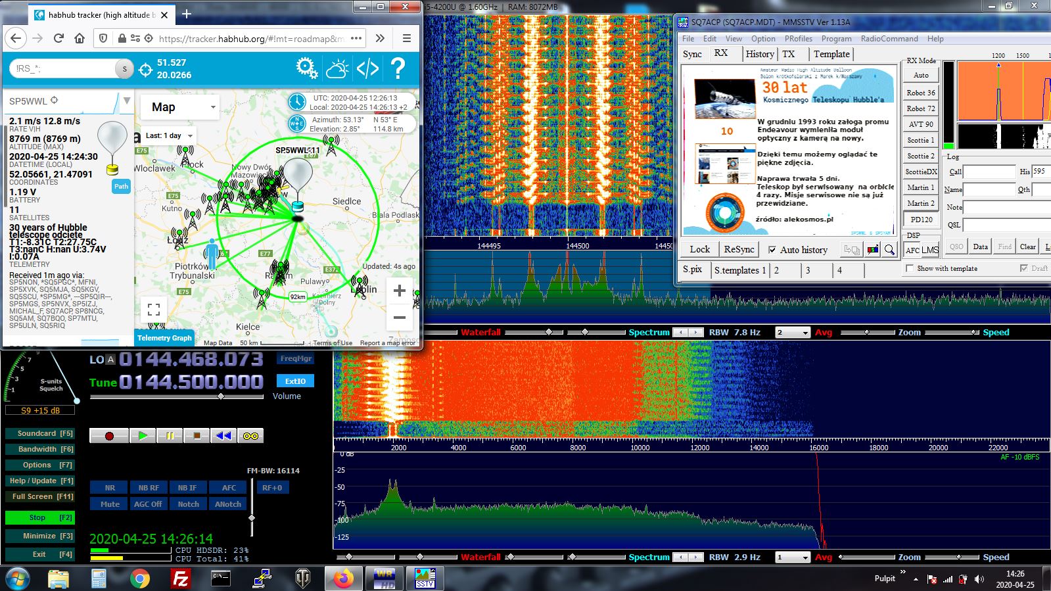Viewport: 1051px width, 591px height.
Task: Toggle Mute in HDSDR
Action: coord(110,504)
